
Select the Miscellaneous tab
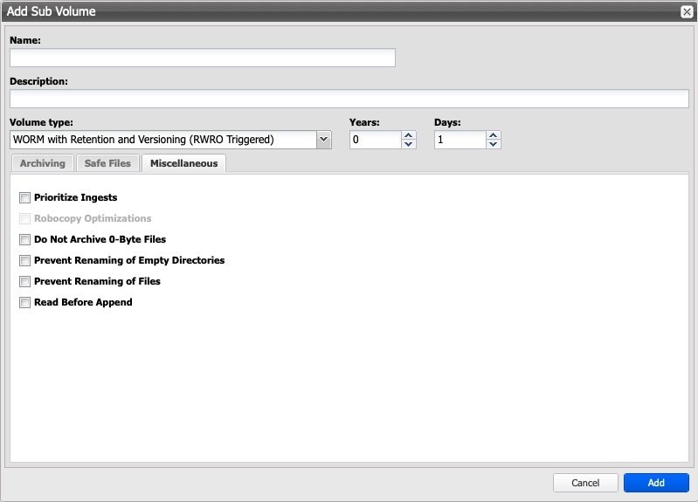183,163
